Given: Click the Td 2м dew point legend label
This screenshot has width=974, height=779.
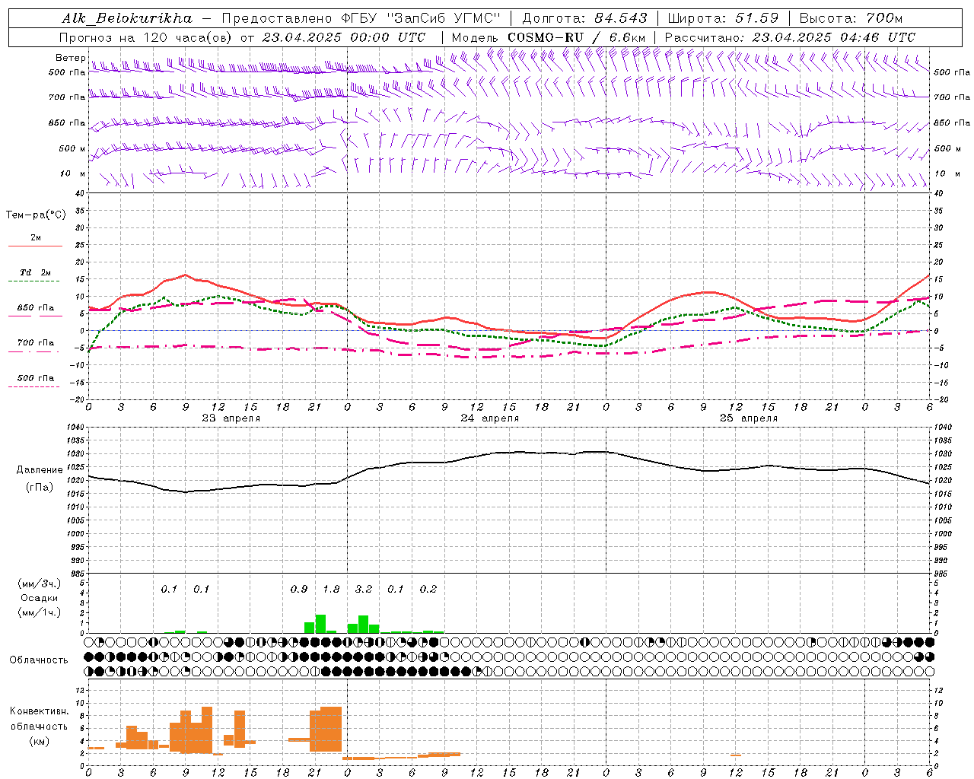Looking at the screenshot, I should point(36,272).
